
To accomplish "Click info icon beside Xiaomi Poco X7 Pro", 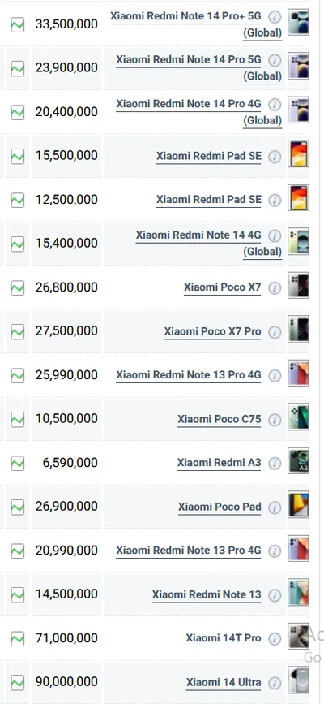I will pyautogui.click(x=275, y=332).
